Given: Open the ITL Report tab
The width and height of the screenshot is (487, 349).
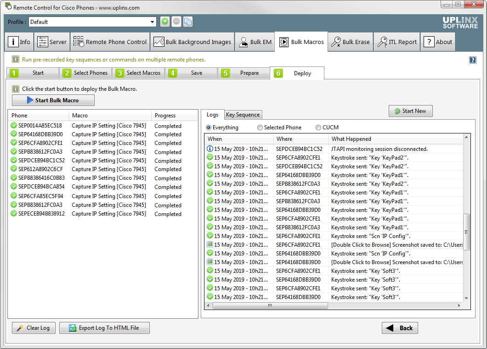Looking at the screenshot, I should [397, 42].
